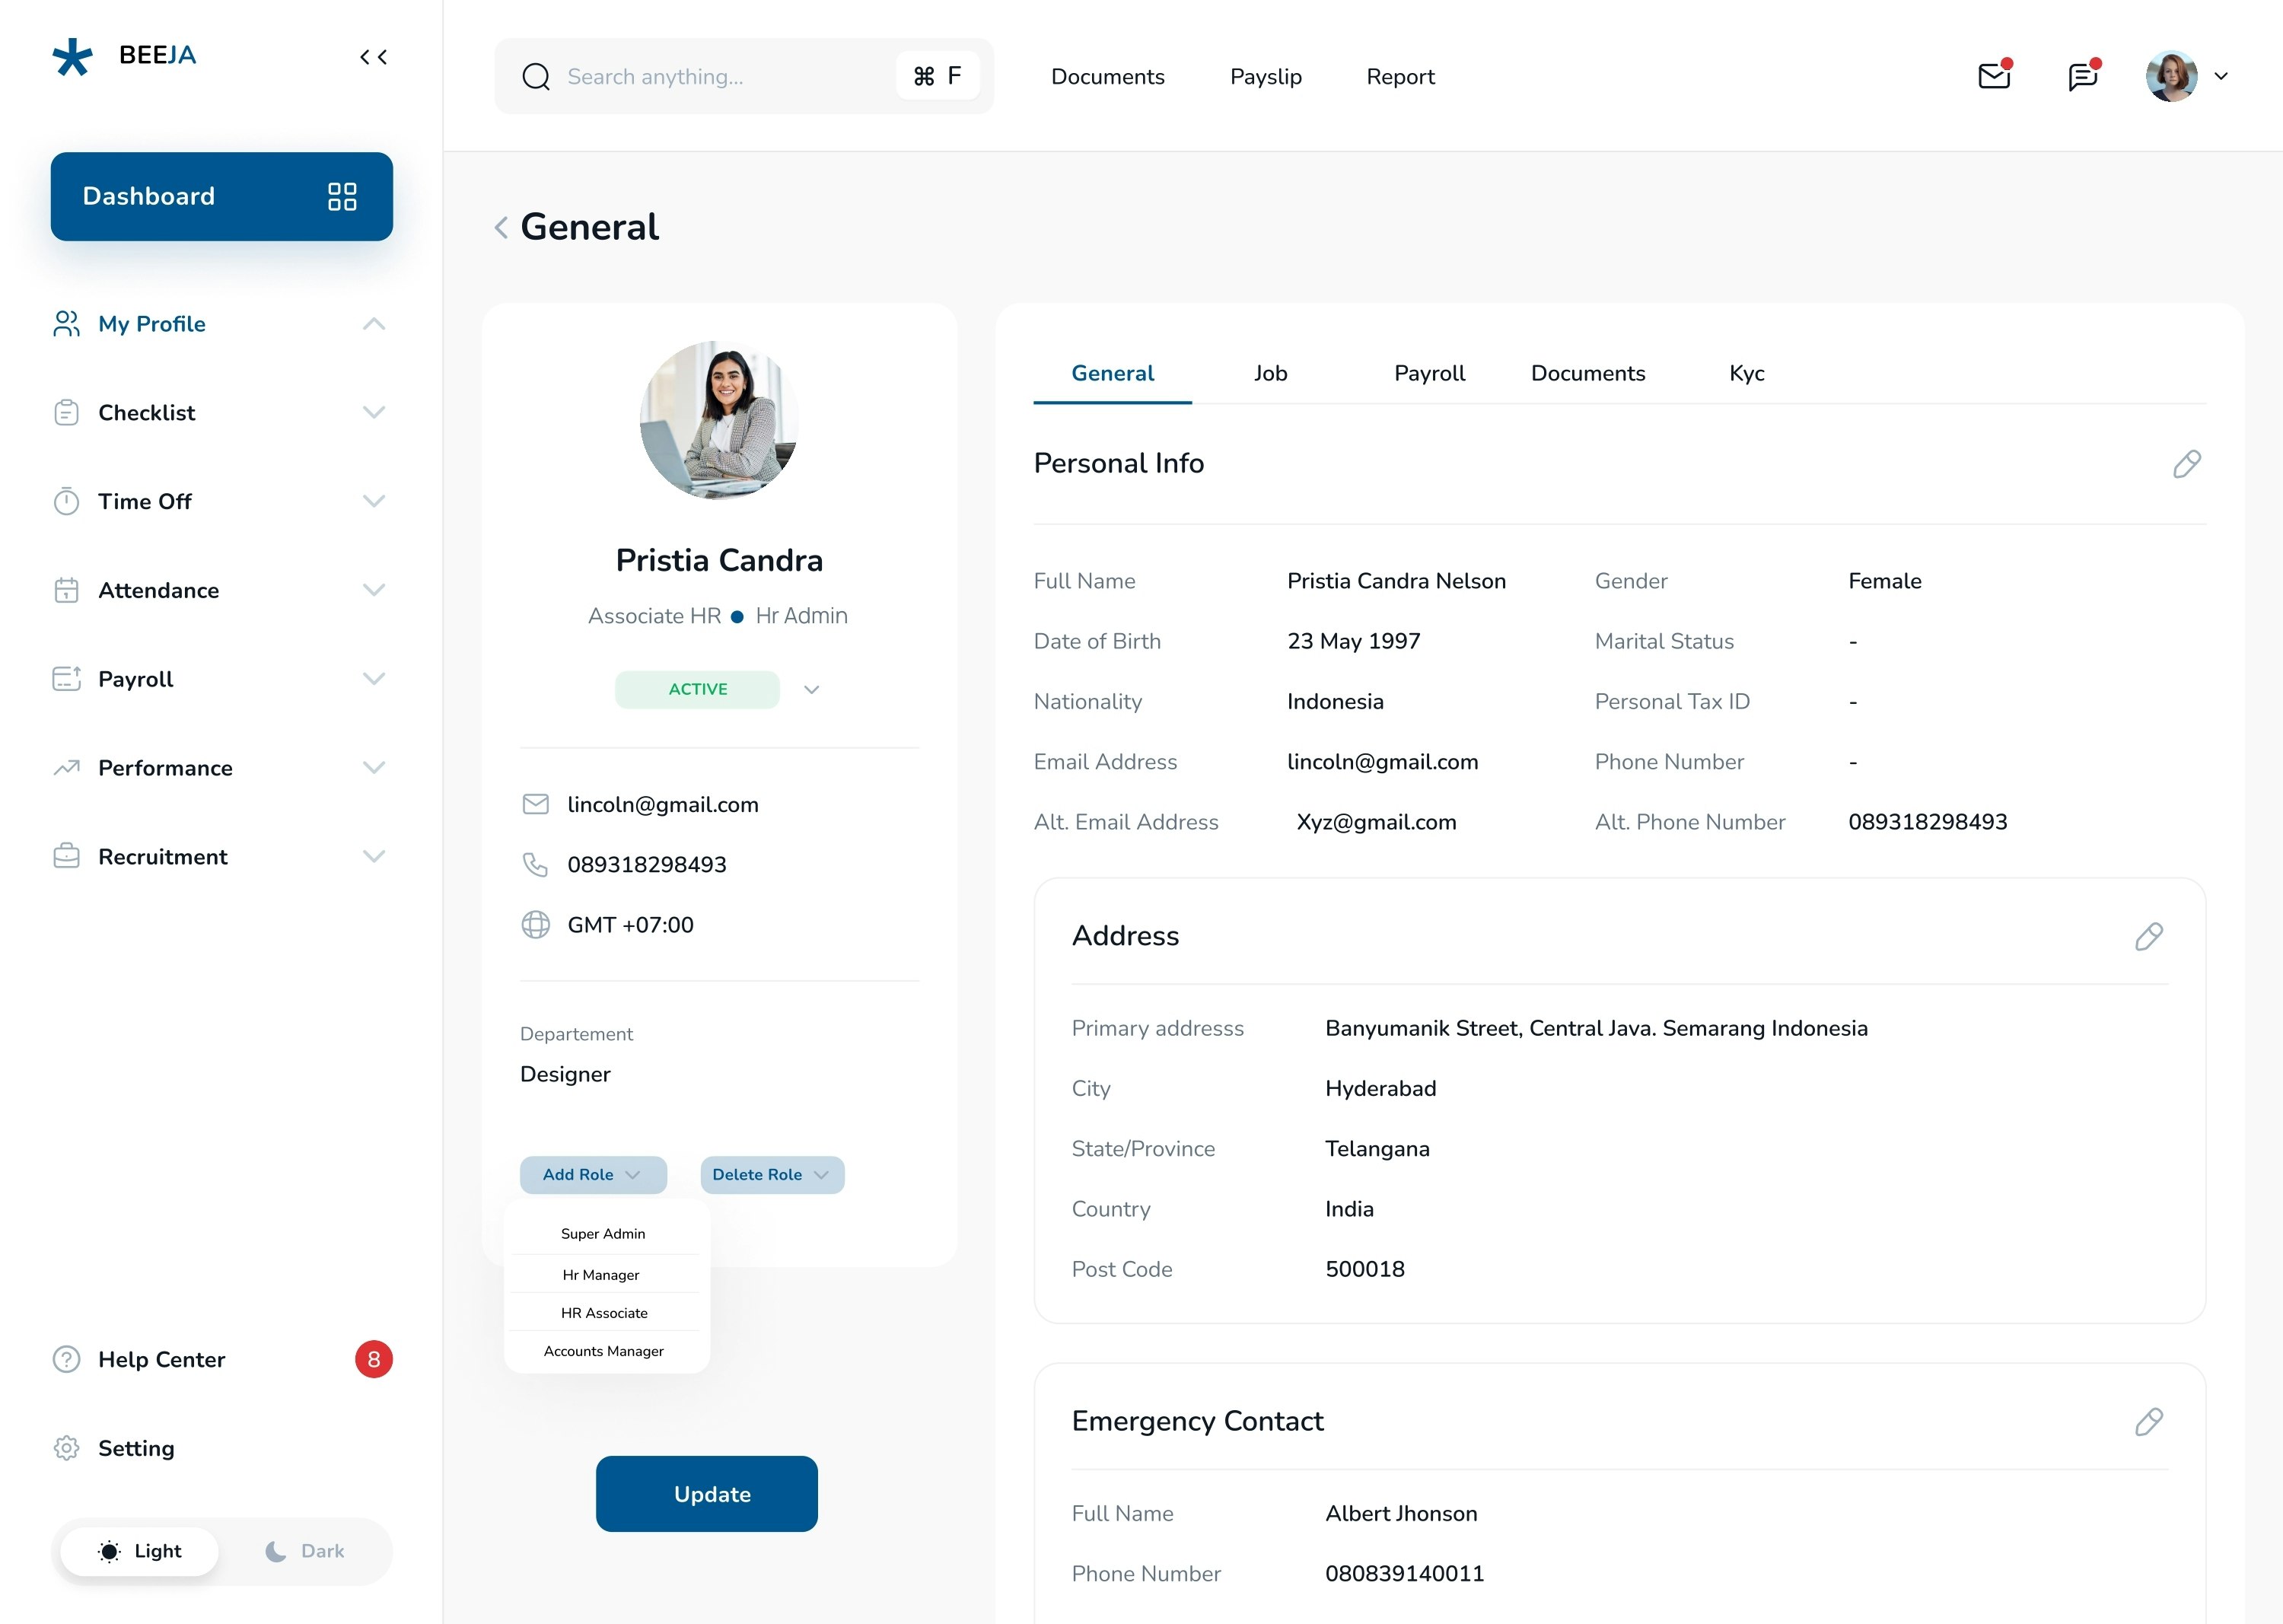Click the Update button

click(x=707, y=1494)
